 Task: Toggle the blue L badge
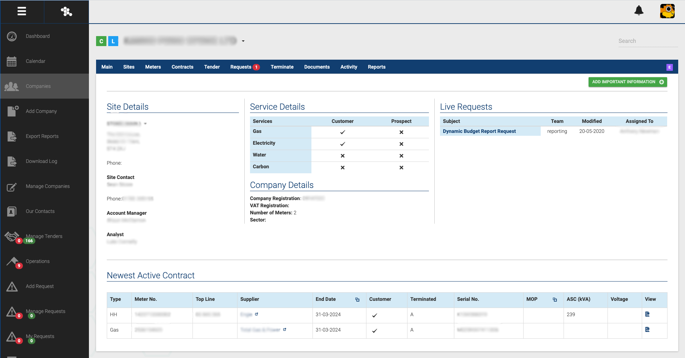[113, 41]
